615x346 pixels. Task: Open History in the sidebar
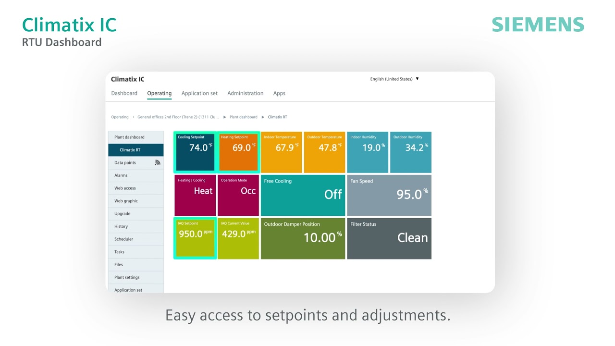click(136, 226)
